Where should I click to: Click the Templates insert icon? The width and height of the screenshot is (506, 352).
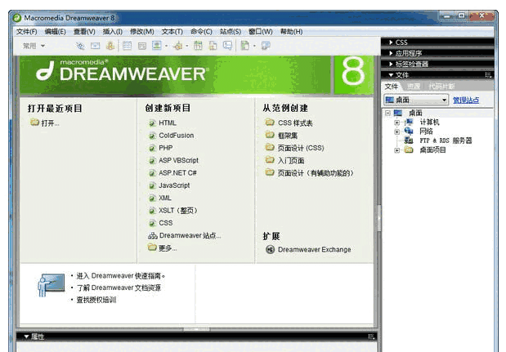(x=245, y=46)
